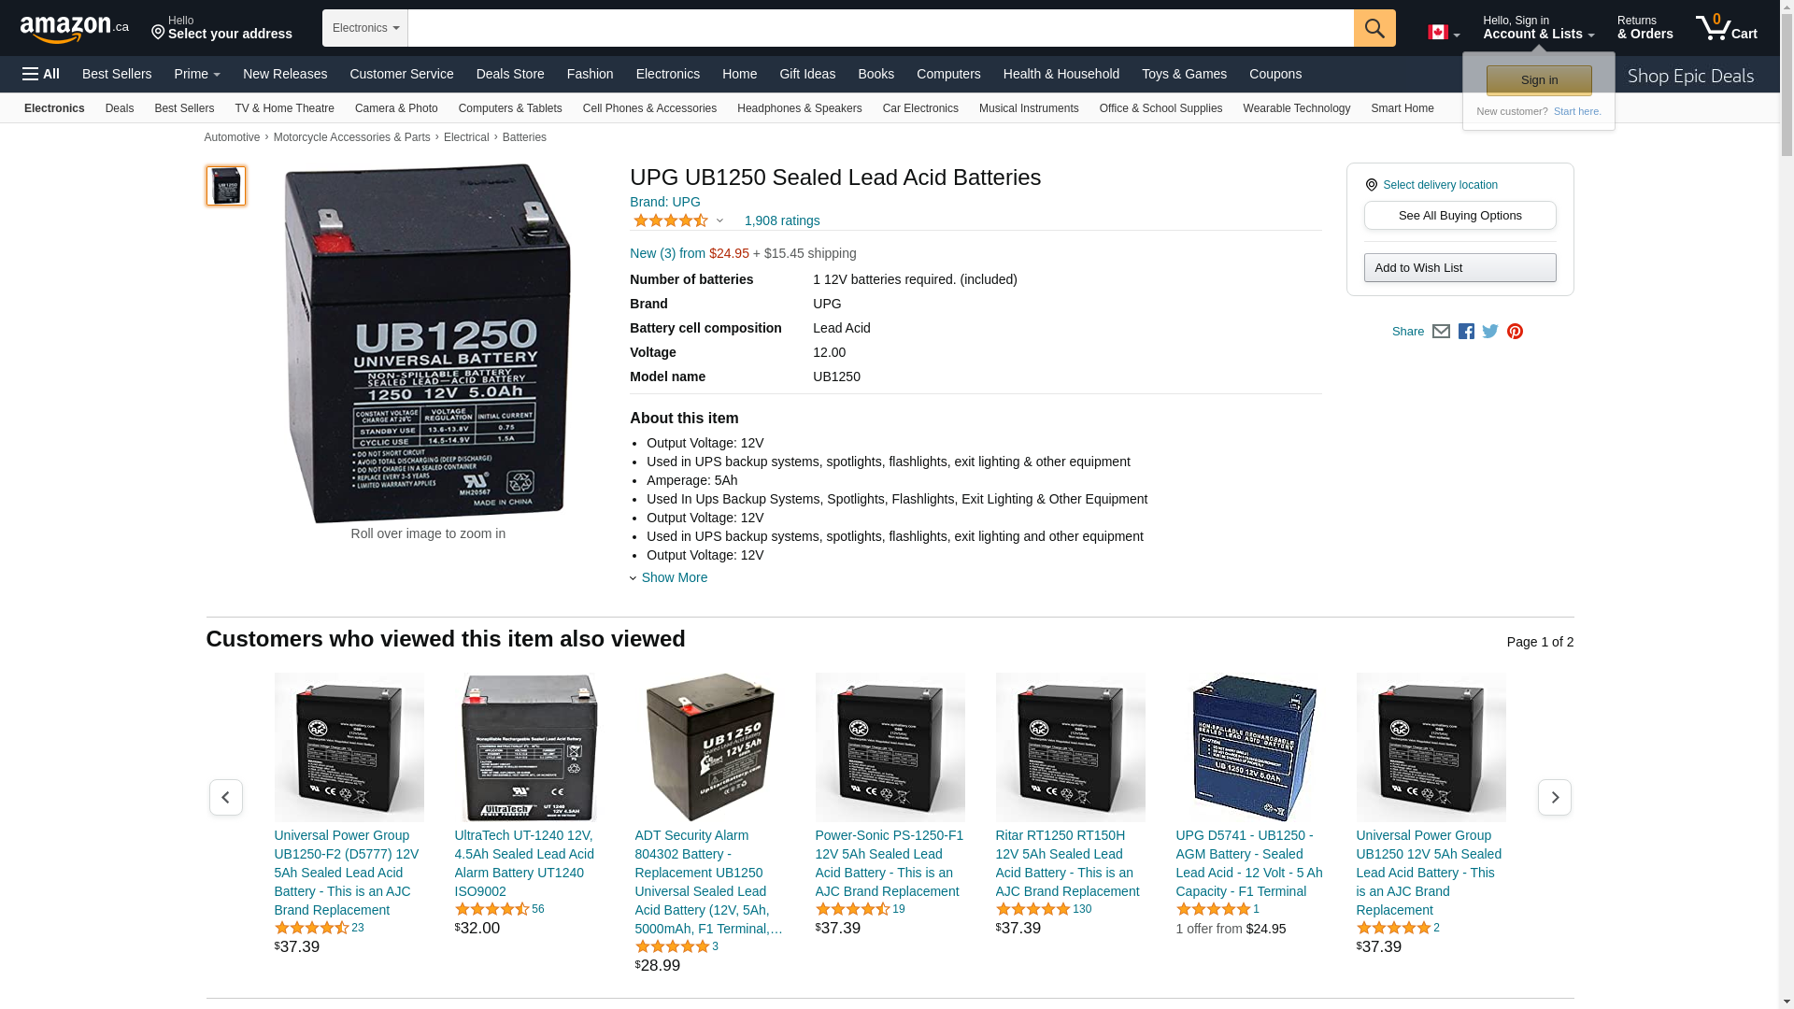
Task: Open the Electronics search category dropdown
Action: point(365,28)
